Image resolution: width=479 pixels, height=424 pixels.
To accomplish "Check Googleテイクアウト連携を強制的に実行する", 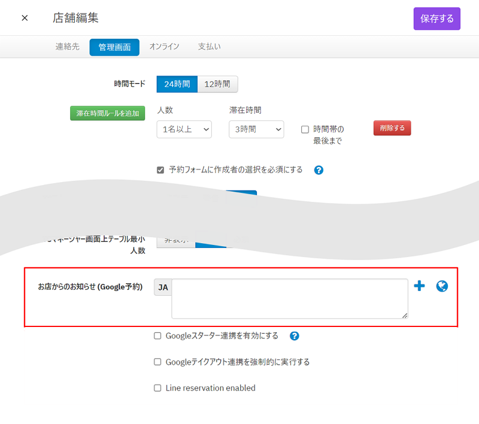I will coord(158,362).
